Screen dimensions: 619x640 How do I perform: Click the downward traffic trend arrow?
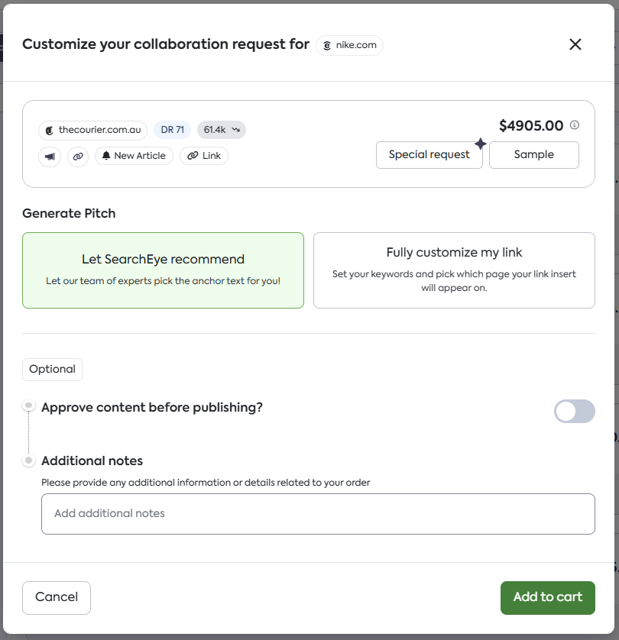[236, 130]
